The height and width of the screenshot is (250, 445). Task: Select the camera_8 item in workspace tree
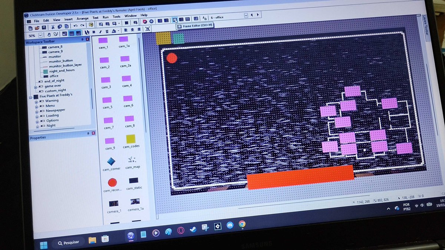(55, 47)
